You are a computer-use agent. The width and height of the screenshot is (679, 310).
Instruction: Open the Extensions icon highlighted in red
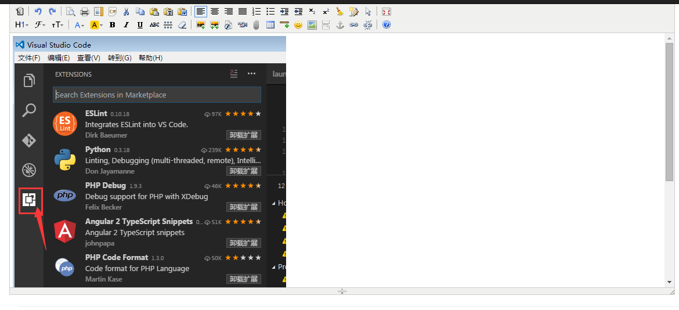click(30, 200)
